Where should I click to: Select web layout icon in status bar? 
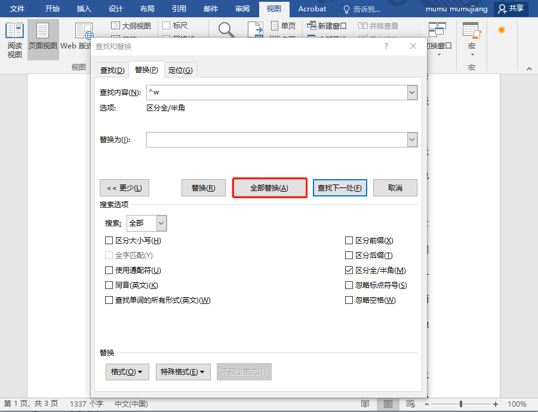pyautogui.click(x=411, y=404)
